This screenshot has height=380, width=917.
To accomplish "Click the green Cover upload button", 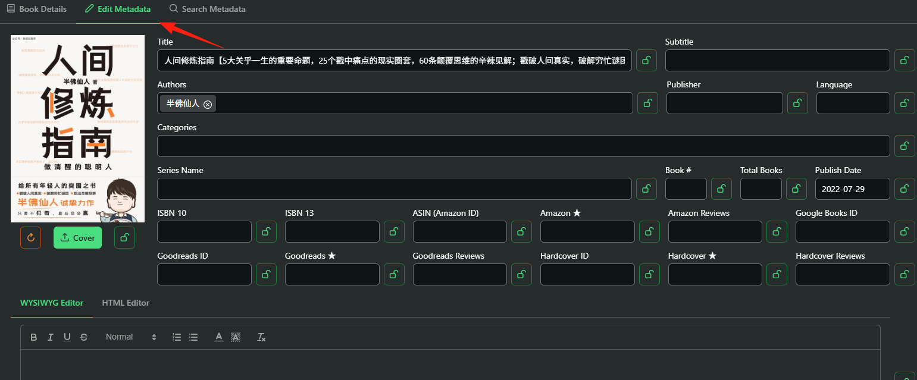I will (77, 238).
